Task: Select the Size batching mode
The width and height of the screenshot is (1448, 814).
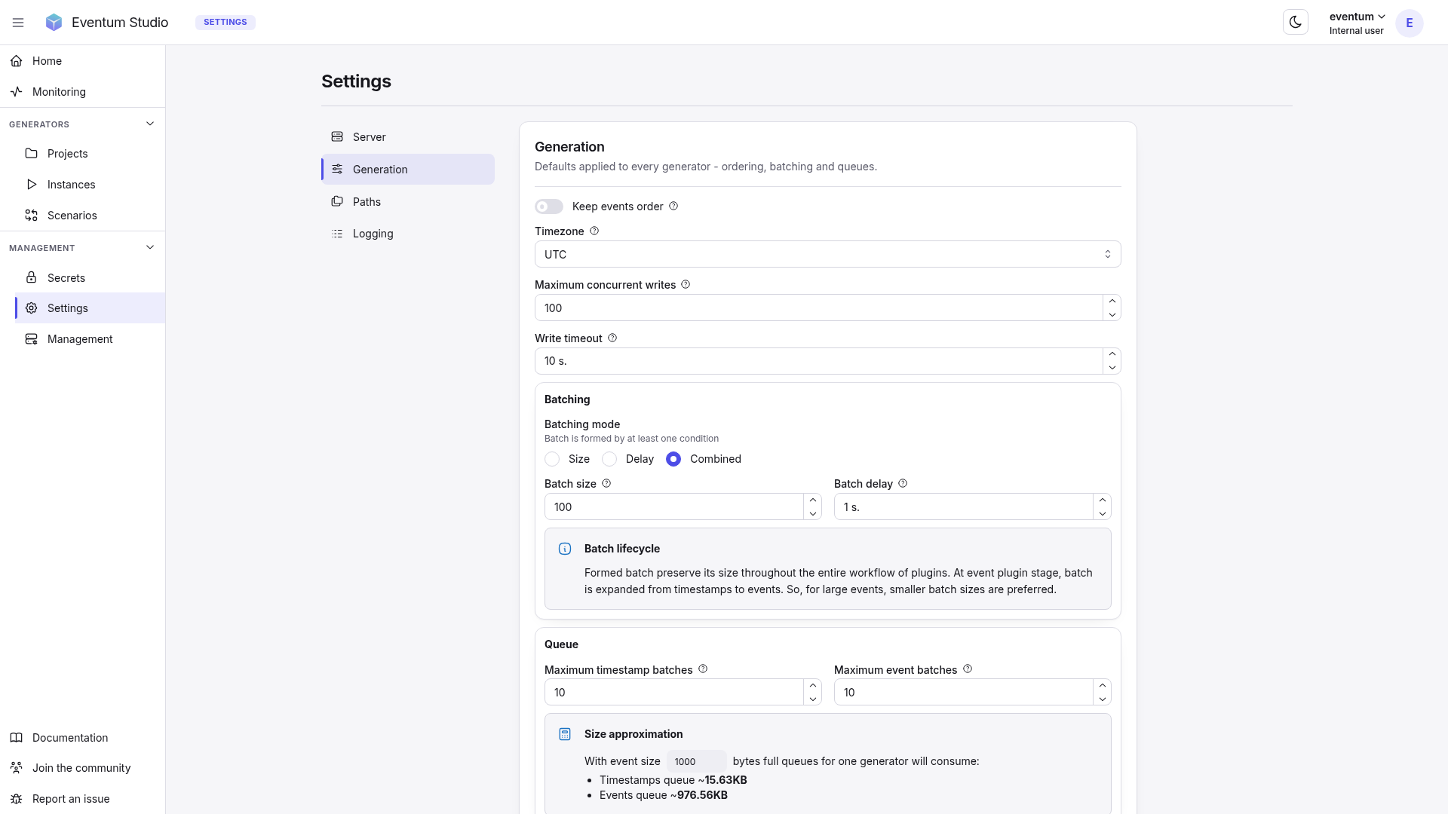Action: [552, 459]
